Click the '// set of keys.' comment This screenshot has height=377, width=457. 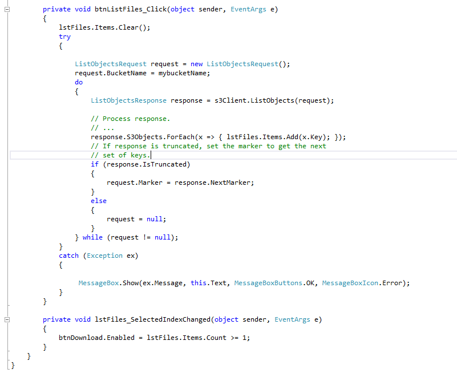(120, 155)
